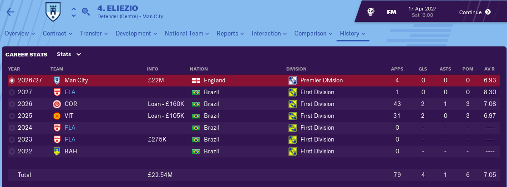Open the History tab
The height and width of the screenshot is (187, 507).
(x=353, y=34)
